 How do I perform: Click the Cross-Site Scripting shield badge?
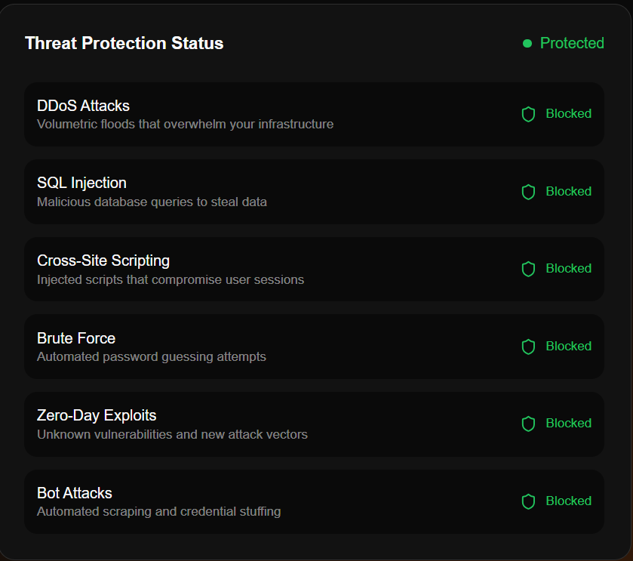pyautogui.click(x=528, y=269)
